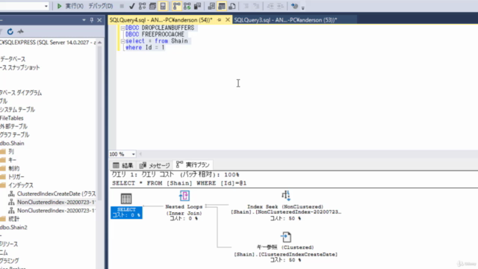Open the 統計 statistics folder
This screenshot has width=478, height=269.
click(x=13, y=219)
